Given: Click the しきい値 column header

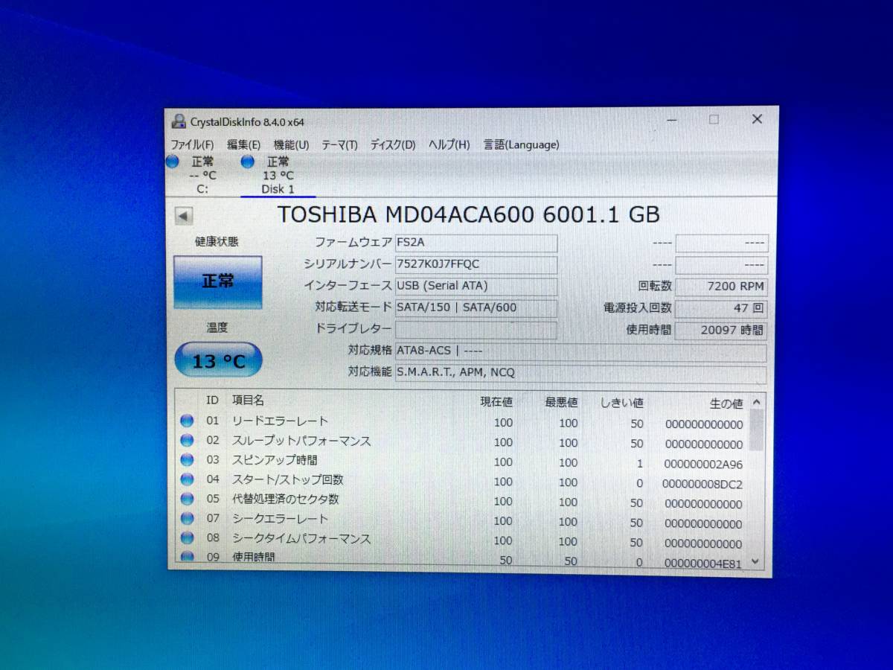Looking at the screenshot, I should pyautogui.click(x=622, y=403).
